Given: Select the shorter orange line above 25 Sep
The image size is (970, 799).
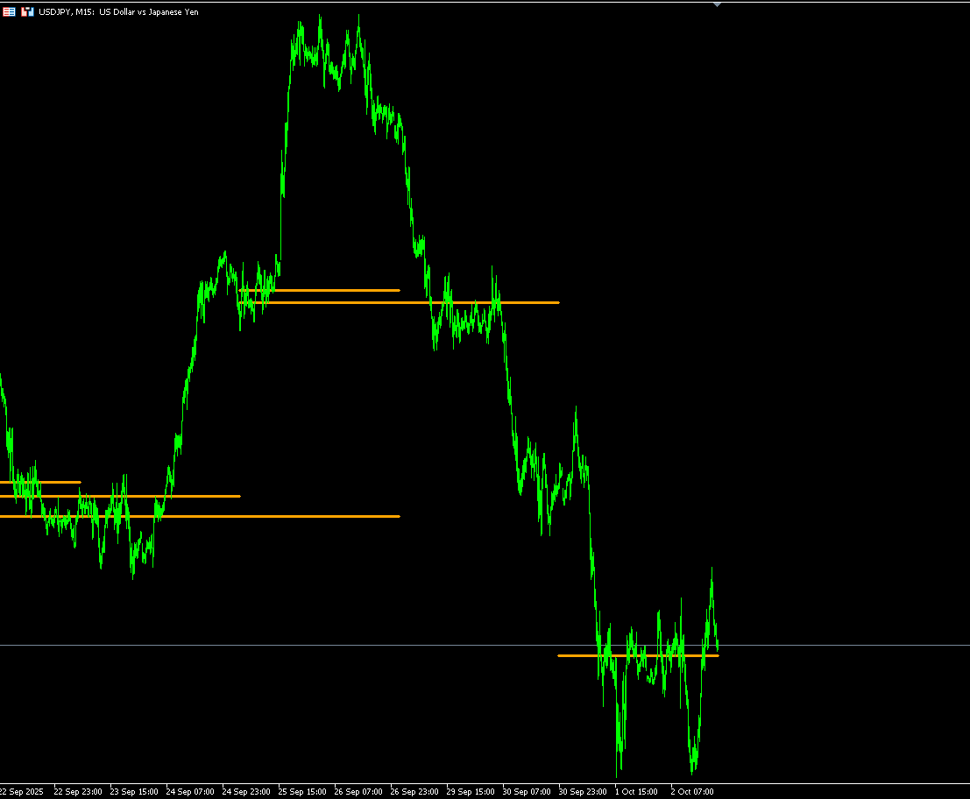Looking at the screenshot, I should [319, 290].
